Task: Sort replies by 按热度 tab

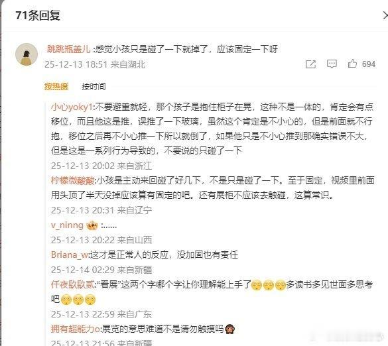Action: (56, 87)
